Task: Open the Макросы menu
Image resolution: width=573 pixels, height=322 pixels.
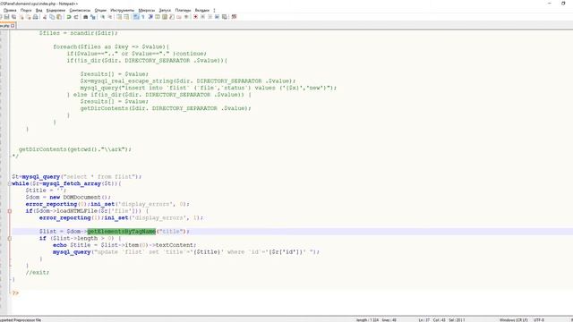Action: (x=147, y=10)
